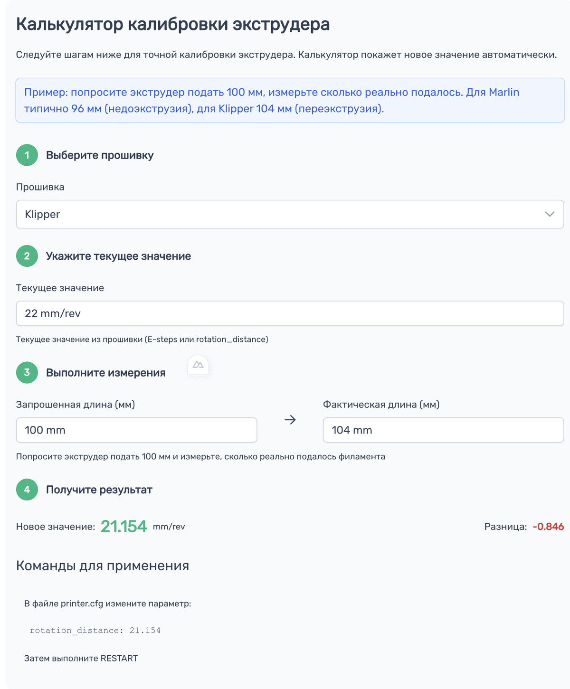Screen dimensions: 570x689
Task: Click the chevron on the Прошивка selector
Action: 550,214
